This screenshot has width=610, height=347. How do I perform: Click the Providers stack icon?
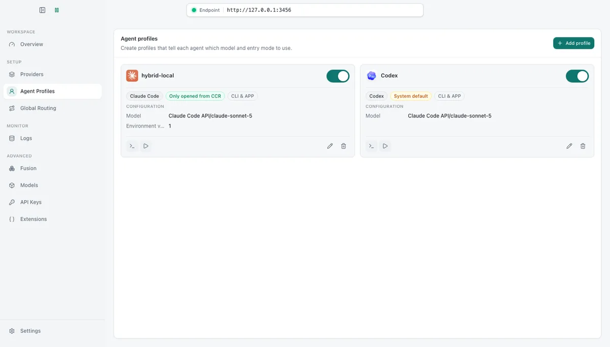tap(12, 74)
